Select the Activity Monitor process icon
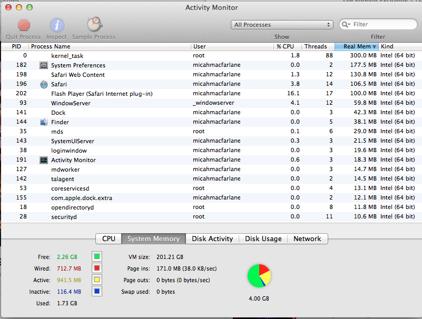Screen dimensions: 422x319 [44, 160]
